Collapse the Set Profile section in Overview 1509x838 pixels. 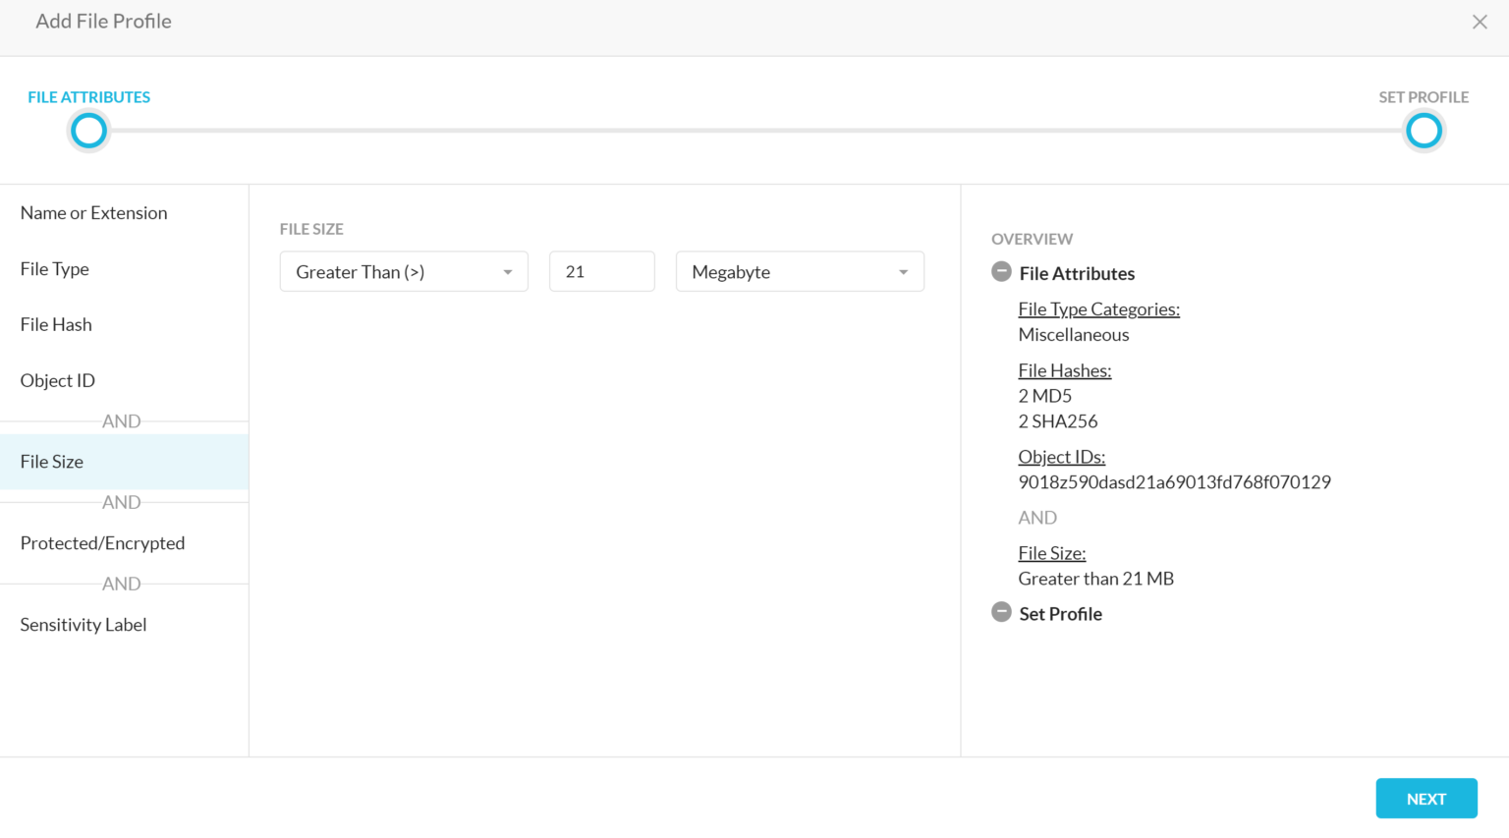click(x=1001, y=612)
